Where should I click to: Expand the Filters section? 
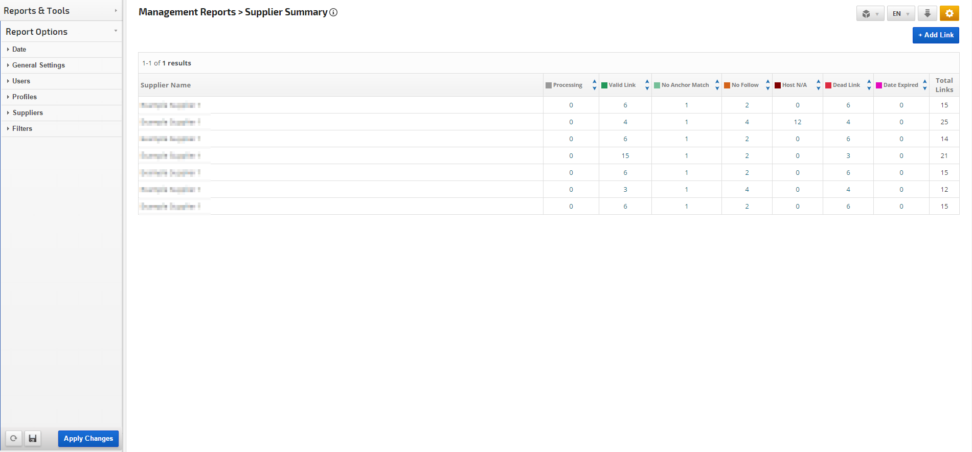22,129
